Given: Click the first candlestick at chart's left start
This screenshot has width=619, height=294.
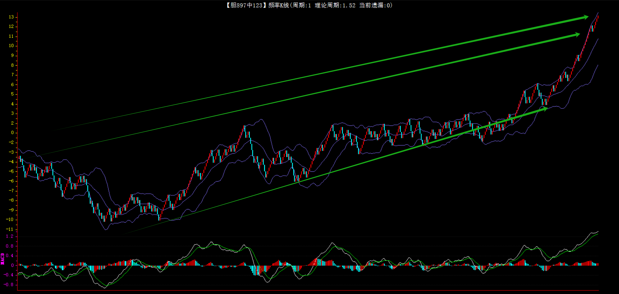Looking at the screenshot, I should (19, 158).
